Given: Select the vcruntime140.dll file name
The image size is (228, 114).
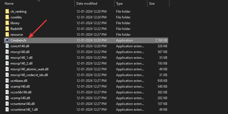Looking at the screenshot, I should pos(23,104).
